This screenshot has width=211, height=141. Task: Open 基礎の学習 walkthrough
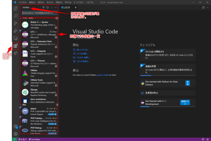coord(167,70)
